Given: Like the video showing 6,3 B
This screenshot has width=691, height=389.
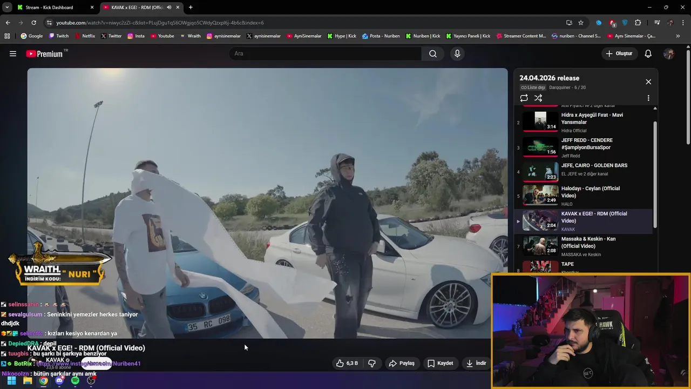Looking at the screenshot, I should 347,363.
